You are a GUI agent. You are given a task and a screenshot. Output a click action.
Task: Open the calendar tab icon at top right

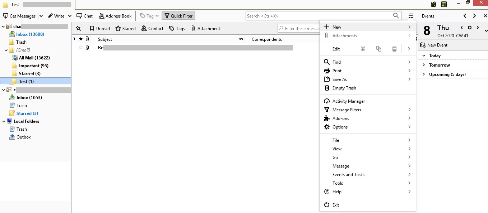(x=433, y=4)
